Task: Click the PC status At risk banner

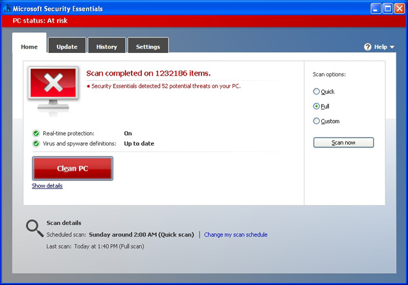Action: coord(40,21)
